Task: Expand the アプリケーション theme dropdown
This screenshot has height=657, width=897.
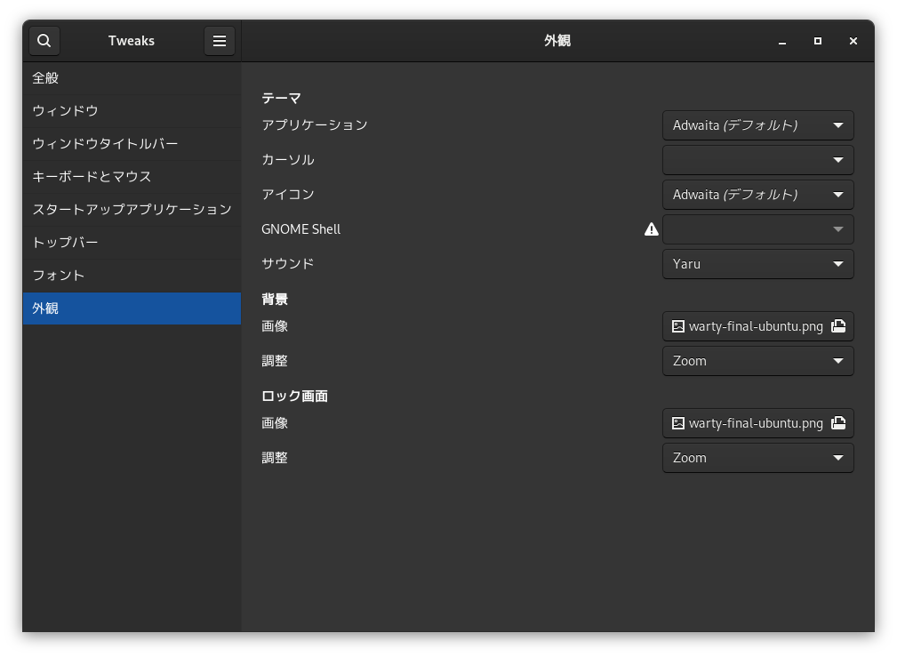Action: click(757, 125)
